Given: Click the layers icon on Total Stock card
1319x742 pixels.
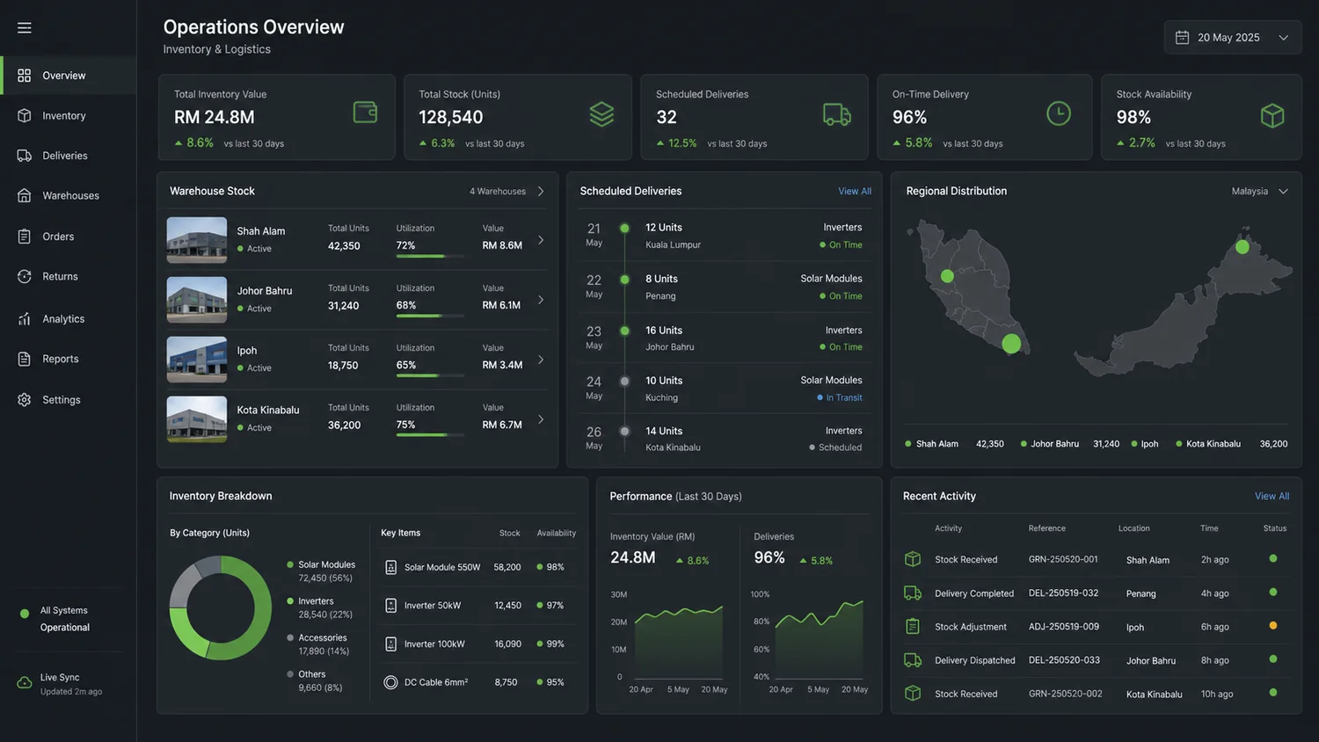Looking at the screenshot, I should point(601,113).
